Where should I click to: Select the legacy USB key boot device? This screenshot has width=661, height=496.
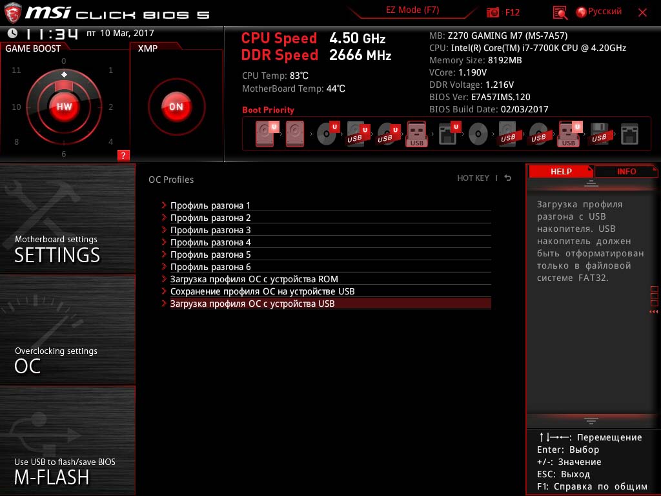pyautogui.click(x=417, y=134)
